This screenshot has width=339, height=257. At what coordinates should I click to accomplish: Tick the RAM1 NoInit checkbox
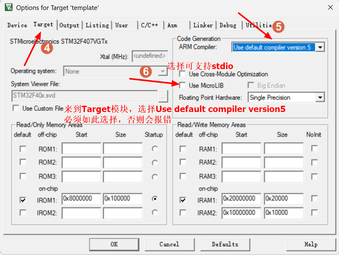point(314,148)
